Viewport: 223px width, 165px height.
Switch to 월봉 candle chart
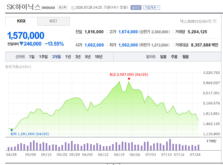185,57
